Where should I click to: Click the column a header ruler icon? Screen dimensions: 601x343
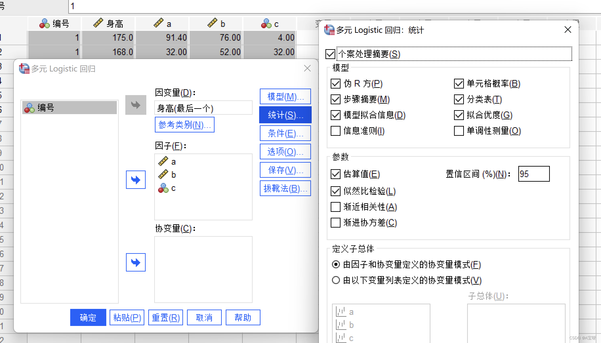[158, 23]
